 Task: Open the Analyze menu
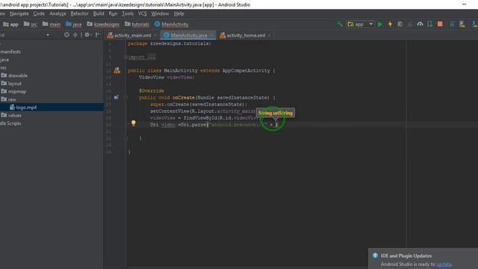tap(58, 13)
